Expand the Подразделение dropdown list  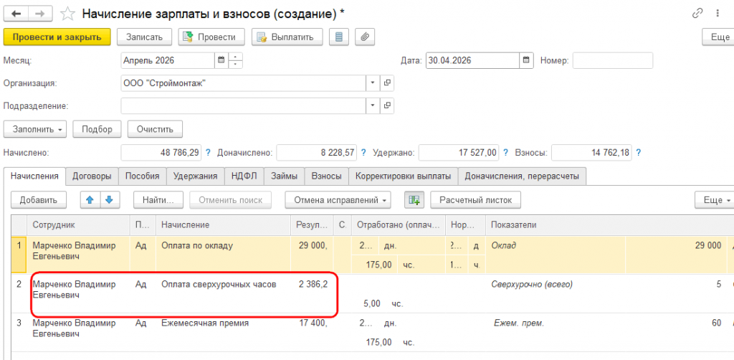click(373, 105)
